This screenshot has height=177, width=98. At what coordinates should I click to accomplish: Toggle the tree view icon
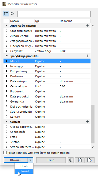6,14
